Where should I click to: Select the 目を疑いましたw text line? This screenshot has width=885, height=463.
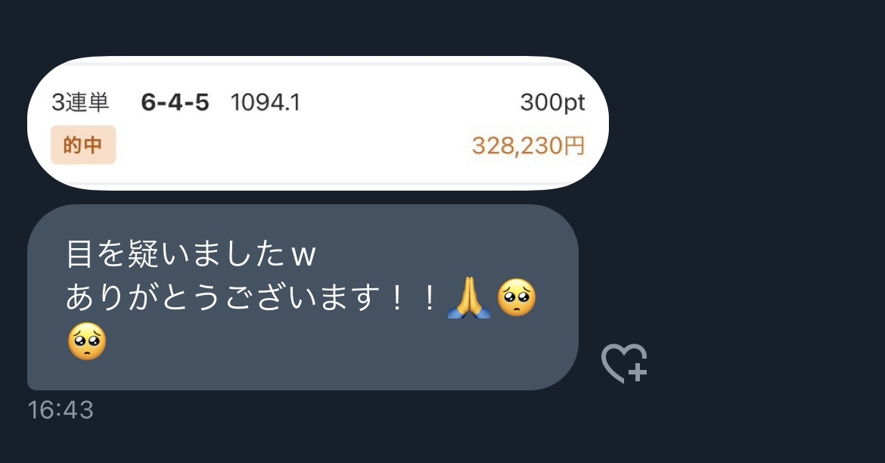191,253
